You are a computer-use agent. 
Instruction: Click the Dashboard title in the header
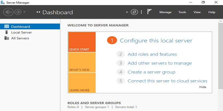(x=58, y=12)
